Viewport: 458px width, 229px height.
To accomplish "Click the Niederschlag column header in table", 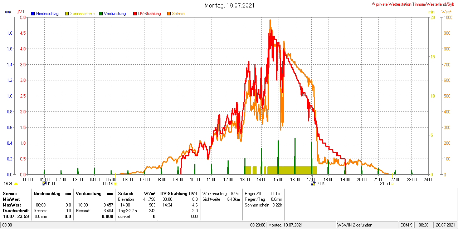I will pyautogui.click(x=47, y=193).
